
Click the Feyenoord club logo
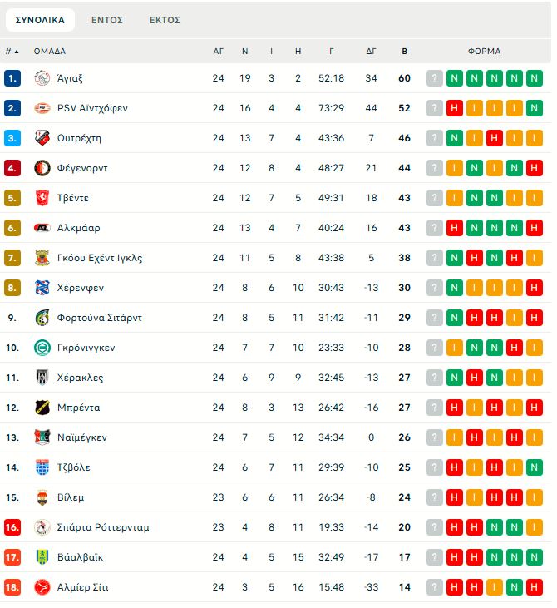click(42, 168)
